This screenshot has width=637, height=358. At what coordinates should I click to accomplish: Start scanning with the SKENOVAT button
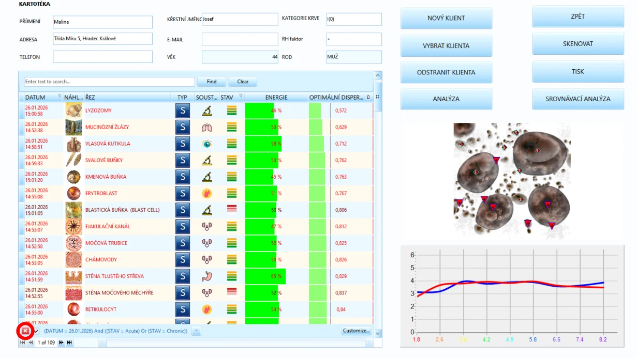click(578, 44)
